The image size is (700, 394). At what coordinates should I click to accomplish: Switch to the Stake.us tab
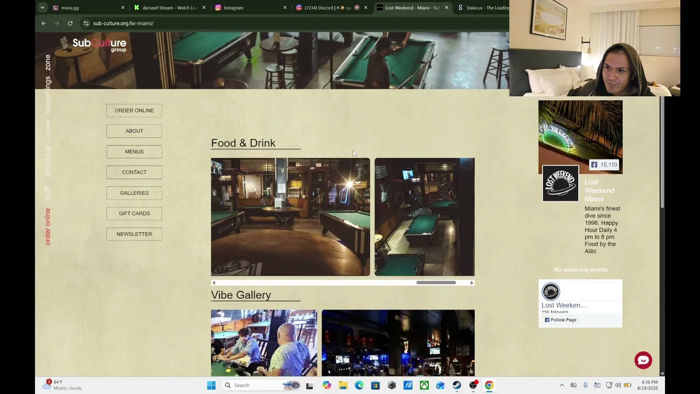coord(483,8)
